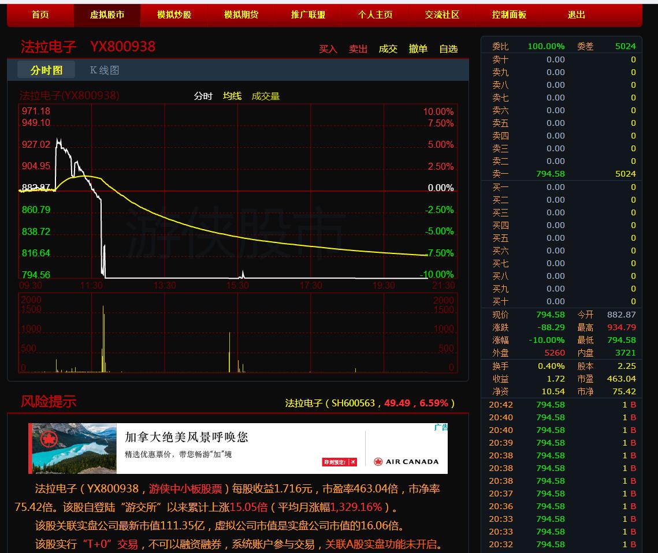Switch to the K线图 tab
Screen dimensions: 658x553
click(105, 70)
